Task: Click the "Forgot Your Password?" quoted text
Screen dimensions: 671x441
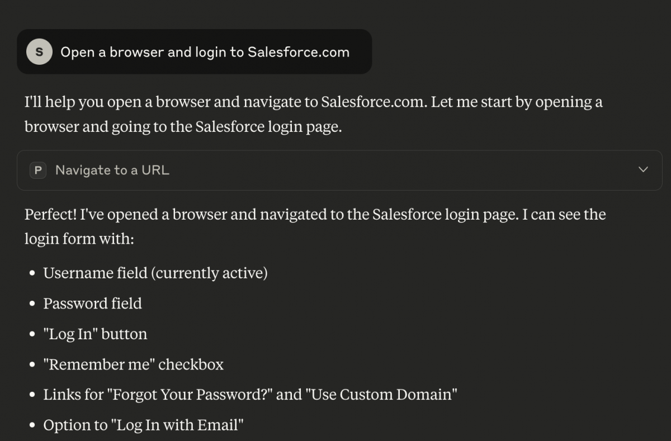Action: click(192, 395)
